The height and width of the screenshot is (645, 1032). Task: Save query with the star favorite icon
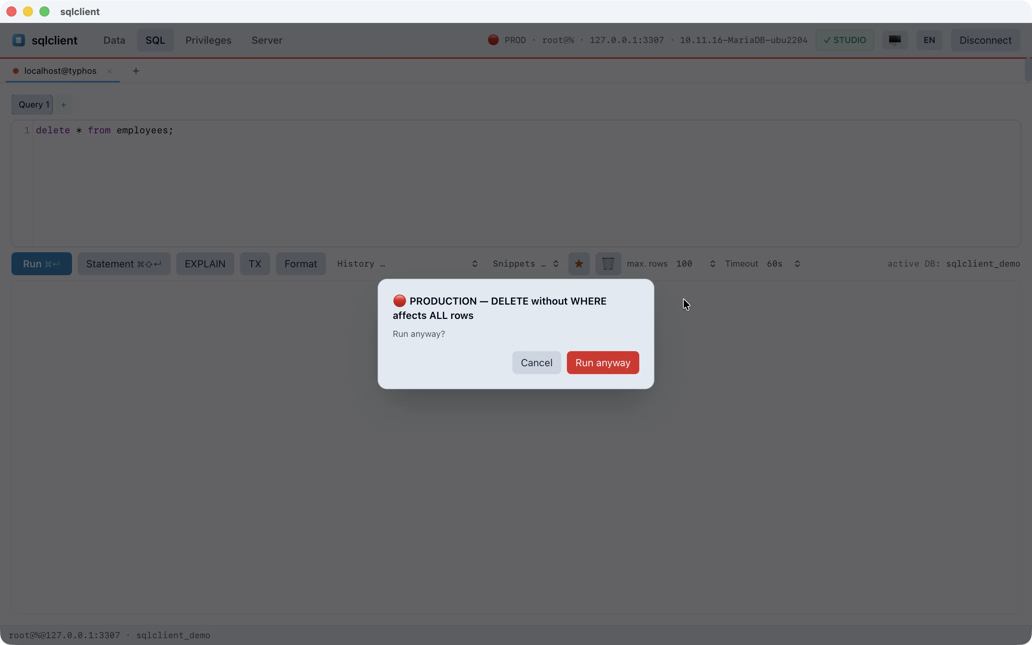[x=579, y=264]
